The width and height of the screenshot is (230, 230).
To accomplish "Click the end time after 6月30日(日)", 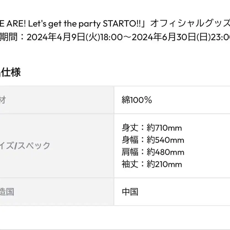I will point(221,37).
